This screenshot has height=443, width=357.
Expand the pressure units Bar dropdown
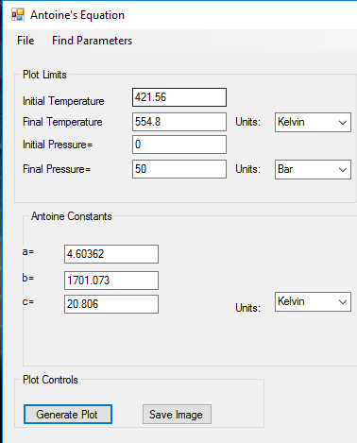(313, 169)
